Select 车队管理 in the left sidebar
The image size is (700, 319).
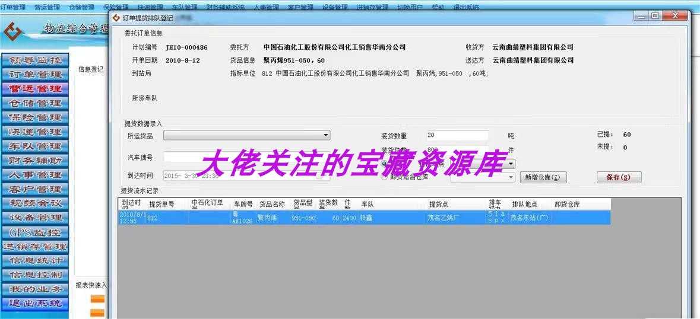click(35, 146)
